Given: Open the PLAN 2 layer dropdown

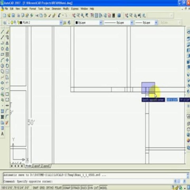Looking at the screenshot, I should pyautogui.click(x=61, y=23).
